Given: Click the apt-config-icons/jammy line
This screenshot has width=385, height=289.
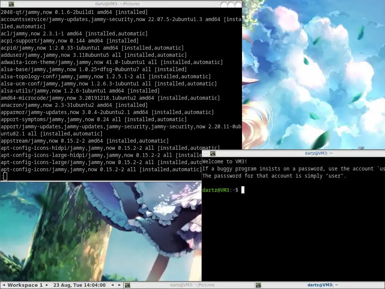Looking at the screenshot, I should point(101,169).
